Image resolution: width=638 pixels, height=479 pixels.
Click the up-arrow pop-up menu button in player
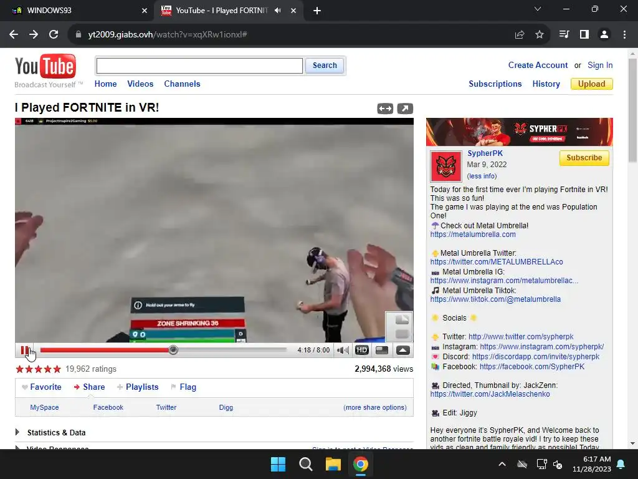(403, 350)
